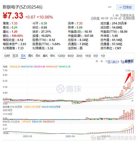Show the 年K chart tab
140x142 pixels.
coord(53,56)
